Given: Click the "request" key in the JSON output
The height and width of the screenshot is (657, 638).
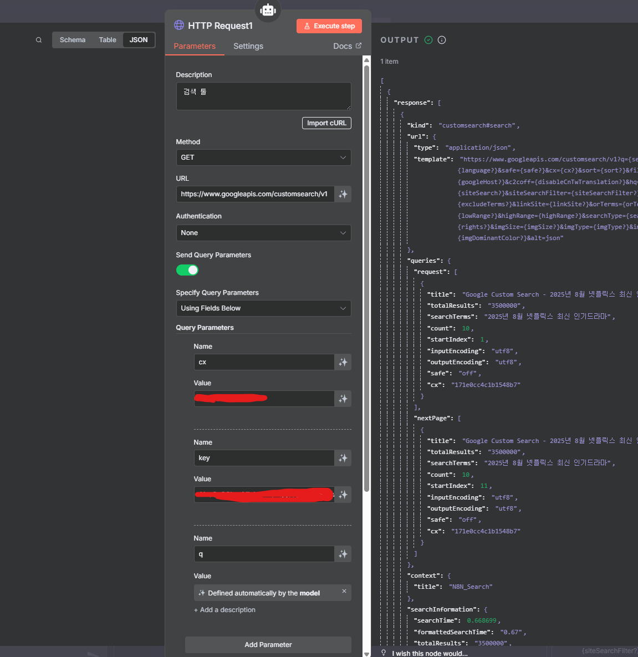Looking at the screenshot, I should point(432,272).
